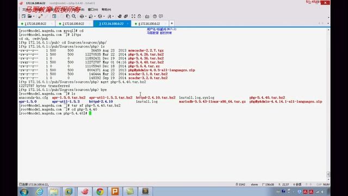Click the New session toolbar icon
The height and width of the screenshot is (196, 348).
tap(23, 16)
